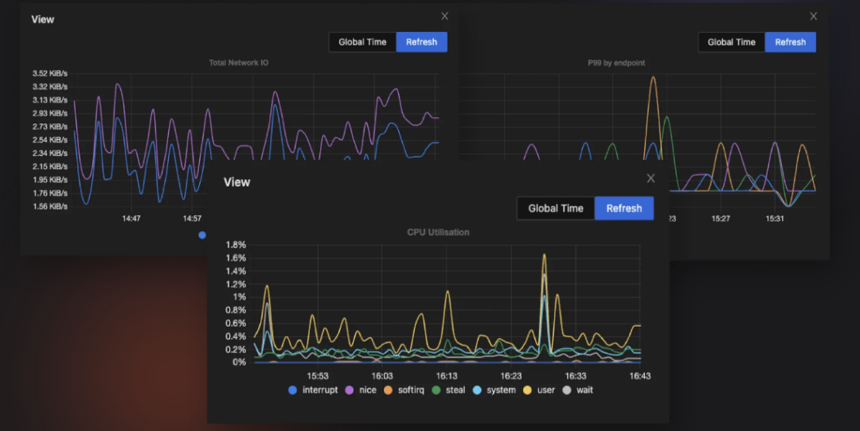Select Global Time in the CPU Utilisation panel
The image size is (860, 431).
coord(555,208)
